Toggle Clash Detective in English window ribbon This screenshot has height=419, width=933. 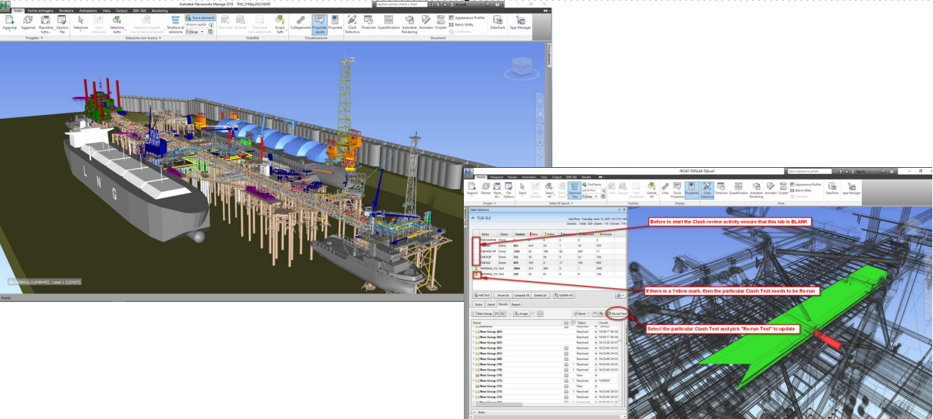[707, 191]
